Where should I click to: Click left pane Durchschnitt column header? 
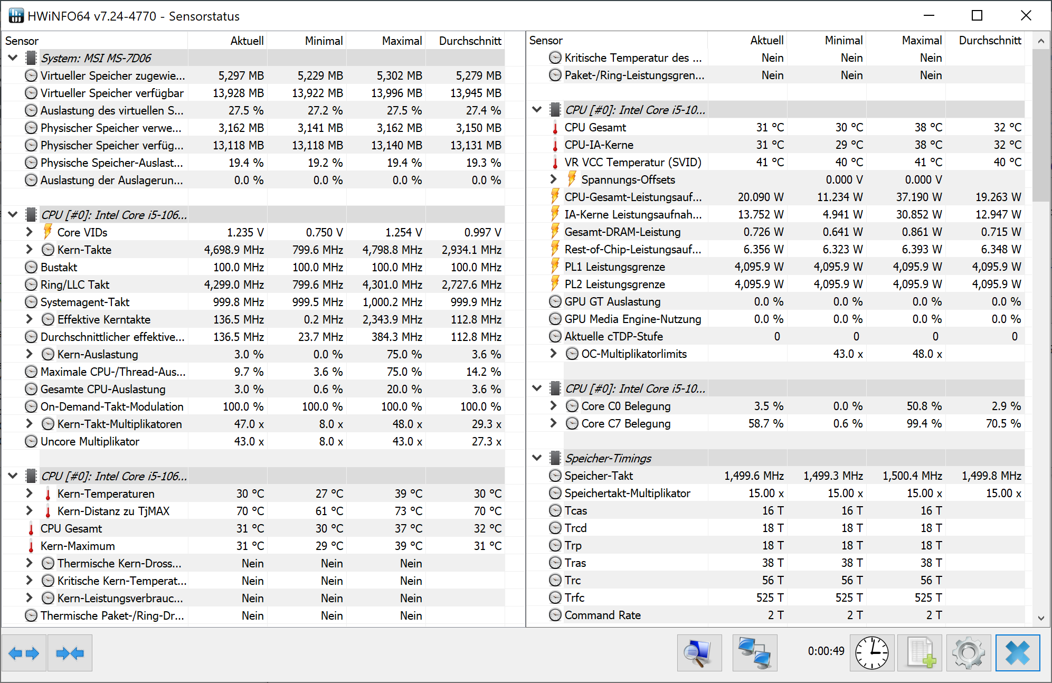coord(465,41)
